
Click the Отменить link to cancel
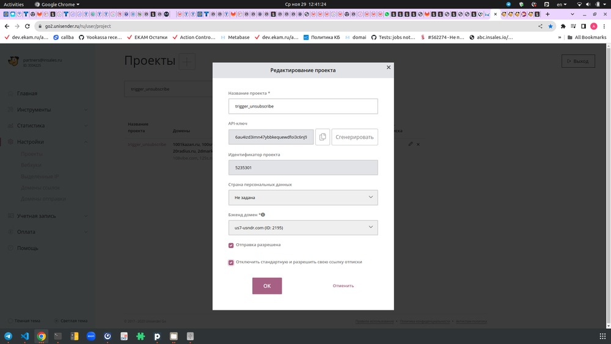point(343,286)
